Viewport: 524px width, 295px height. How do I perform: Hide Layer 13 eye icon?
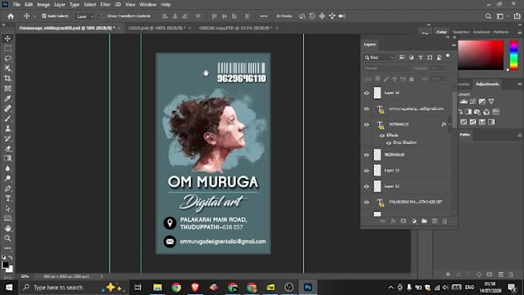pyautogui.click(x=367, y=171)
